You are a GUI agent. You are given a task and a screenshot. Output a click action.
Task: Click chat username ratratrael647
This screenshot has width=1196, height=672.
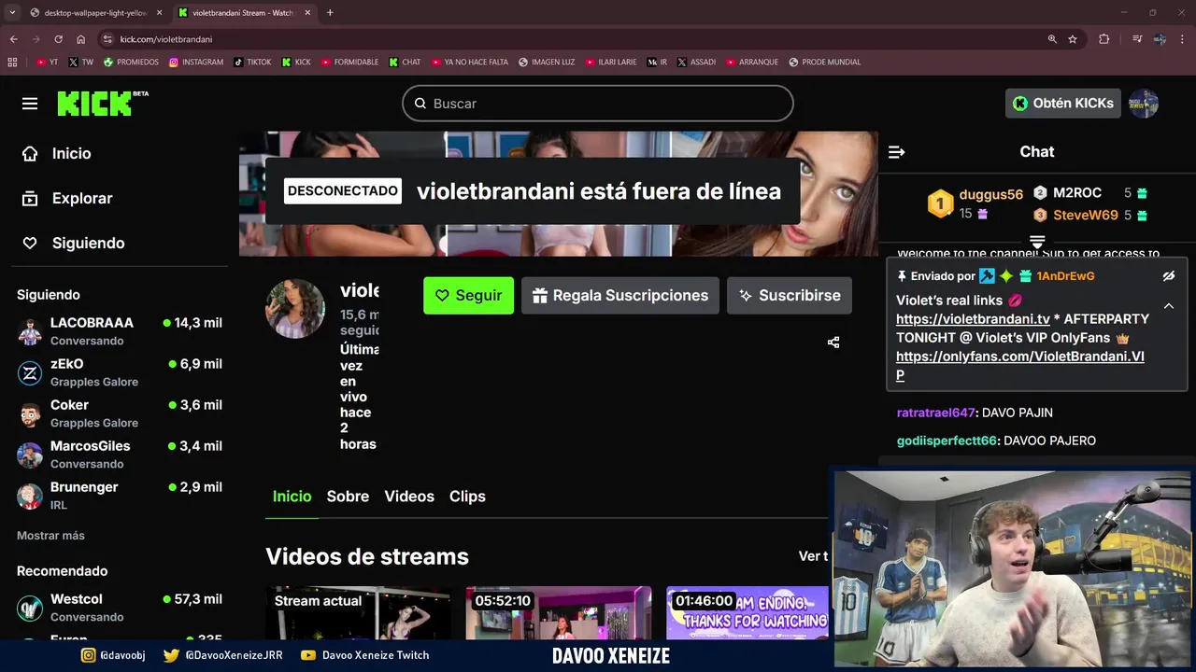(936, 413)
